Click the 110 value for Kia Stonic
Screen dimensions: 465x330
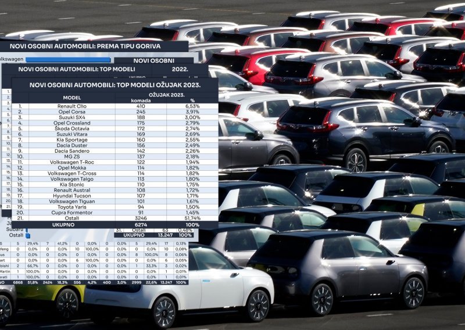[x=141, y=185]
